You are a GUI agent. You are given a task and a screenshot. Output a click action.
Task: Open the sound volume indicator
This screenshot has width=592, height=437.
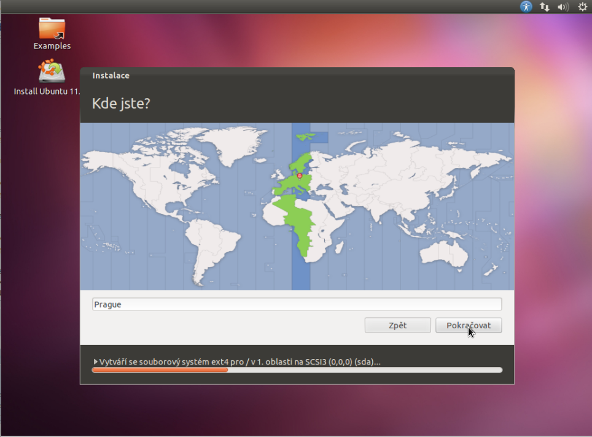coord(563,7)
